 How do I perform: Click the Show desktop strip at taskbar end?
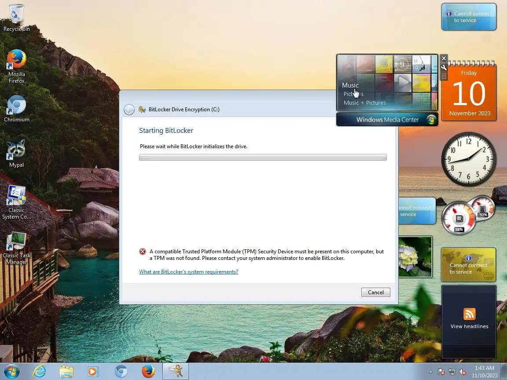[x=504, y=371]
